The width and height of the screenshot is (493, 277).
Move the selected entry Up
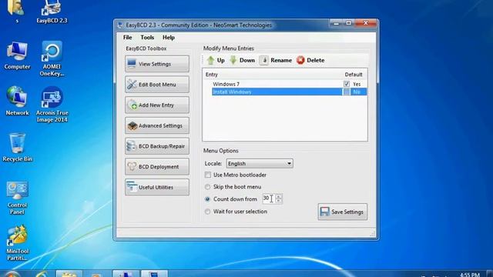(x=216, y=60)
